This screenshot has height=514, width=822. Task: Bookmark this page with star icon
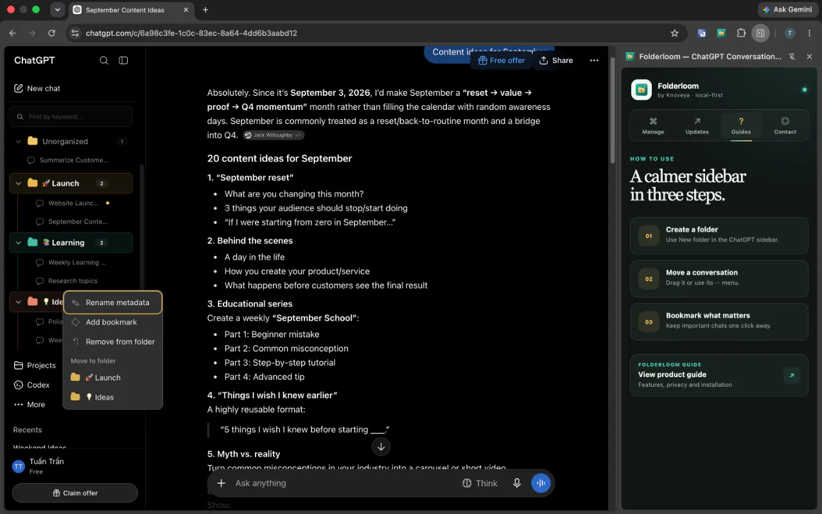674,33
